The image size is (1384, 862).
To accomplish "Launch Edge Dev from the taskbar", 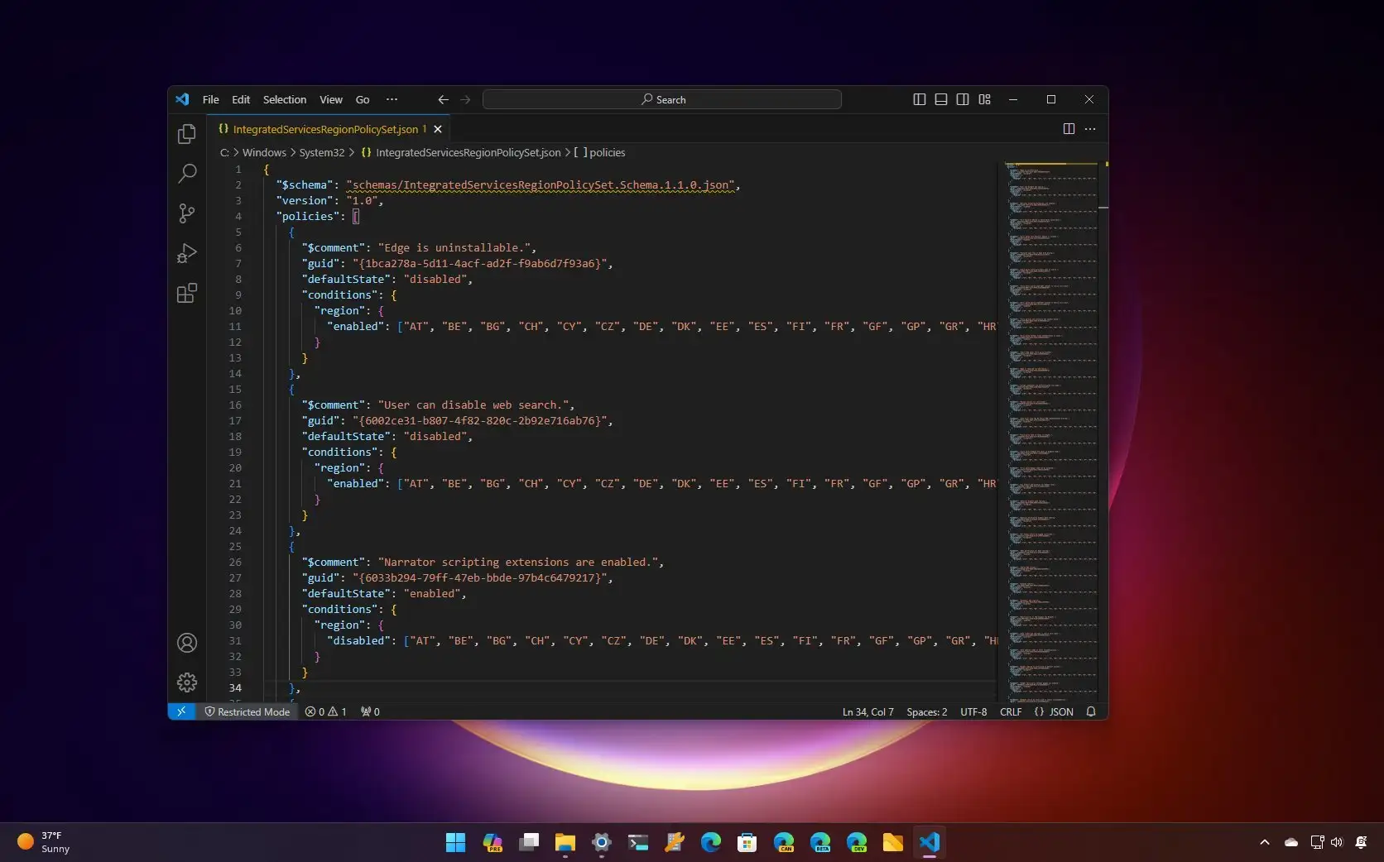I will pos(857,842).
